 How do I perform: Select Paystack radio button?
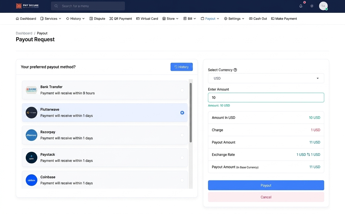pyautogui.click(x=182, y=158)
